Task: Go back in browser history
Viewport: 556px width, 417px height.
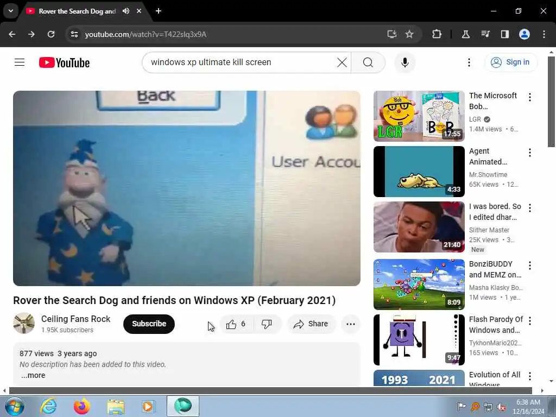Action: pyautogui.click(x=12, y=34)
